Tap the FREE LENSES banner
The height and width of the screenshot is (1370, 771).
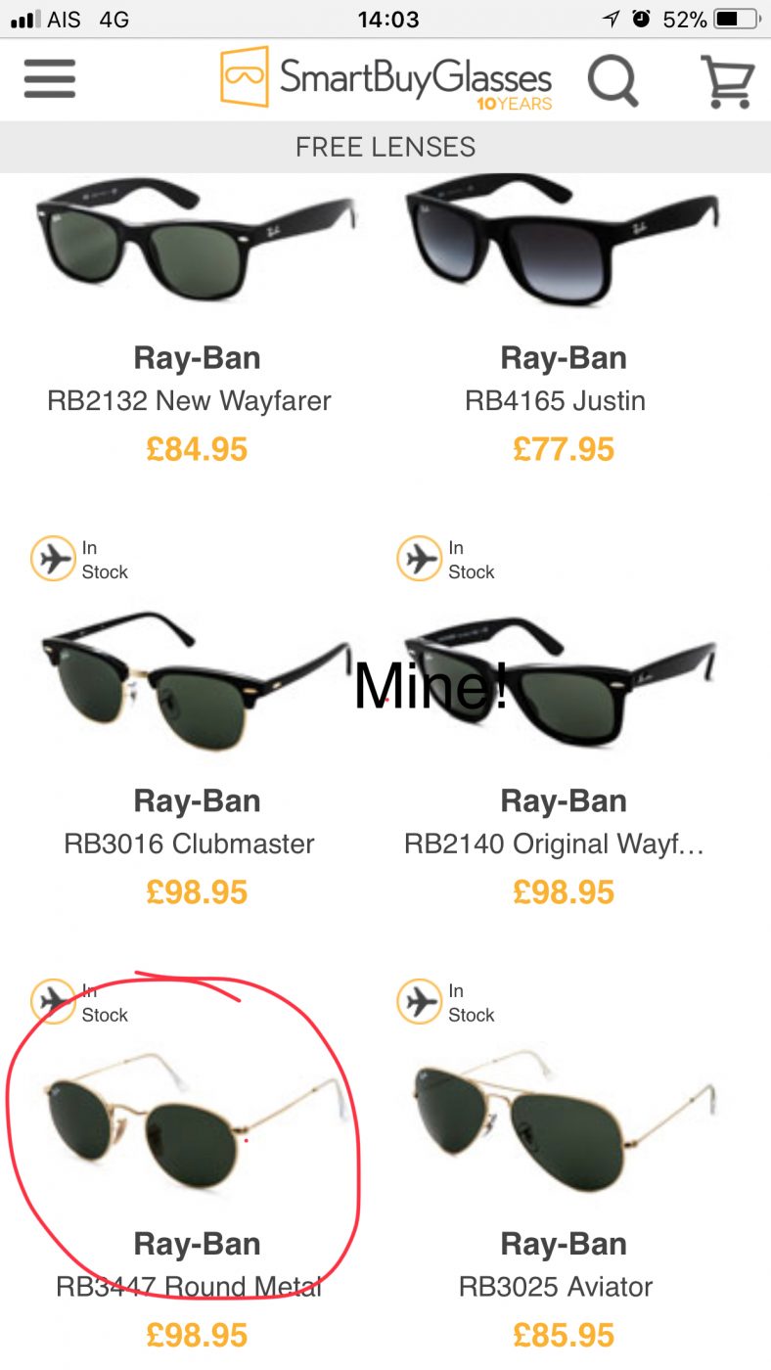[x=385, y=147]
